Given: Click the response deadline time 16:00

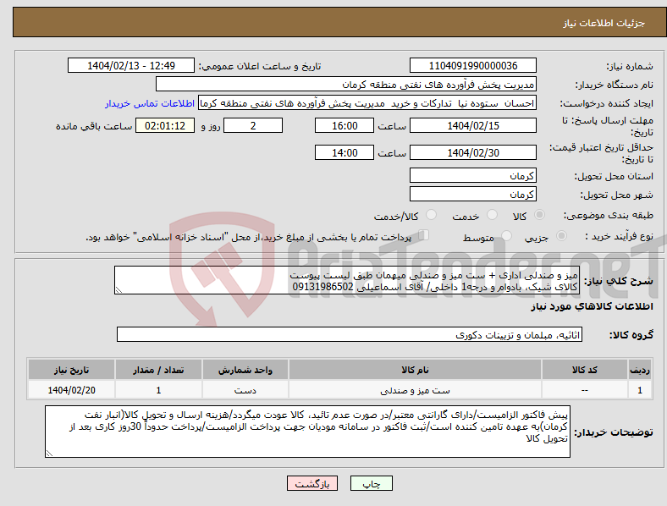Looking at the screenshot, I should [x=345, y=125].
